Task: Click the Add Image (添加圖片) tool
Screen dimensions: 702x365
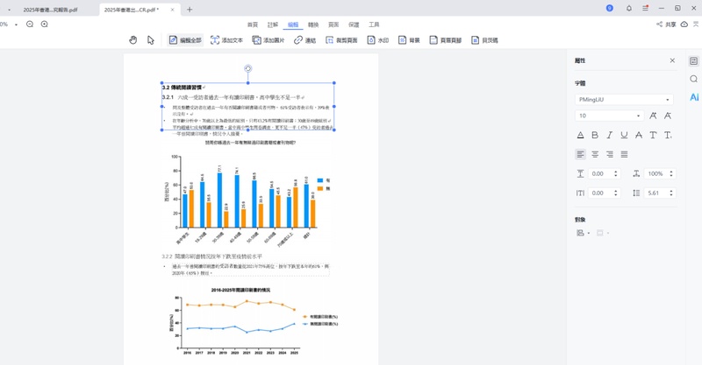Action: (269, 40)
